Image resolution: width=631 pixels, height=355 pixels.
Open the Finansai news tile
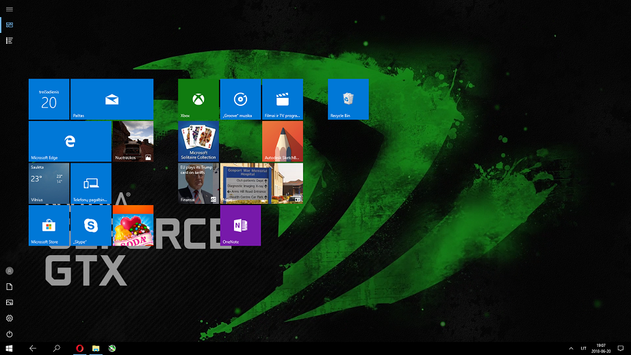[198, 183]
